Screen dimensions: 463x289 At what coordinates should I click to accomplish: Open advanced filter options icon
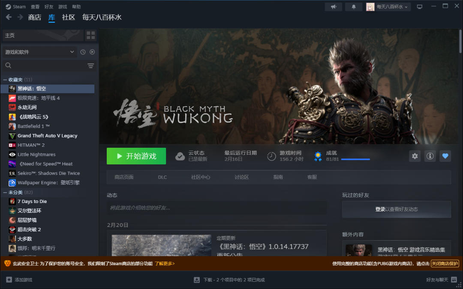[90, 66]
